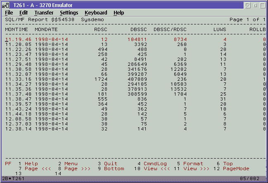Click DBSSC/RDSC value 8734
The height and width of the screenshot is (183, 268).
(x=180, y=39)
